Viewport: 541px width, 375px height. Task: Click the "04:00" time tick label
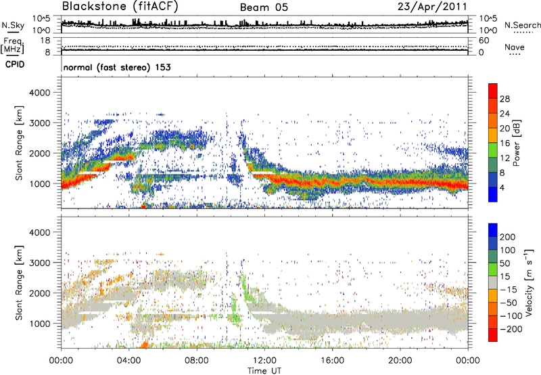(x=129, y=361)
